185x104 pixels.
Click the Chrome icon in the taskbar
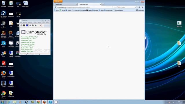(x=38, y=102)
